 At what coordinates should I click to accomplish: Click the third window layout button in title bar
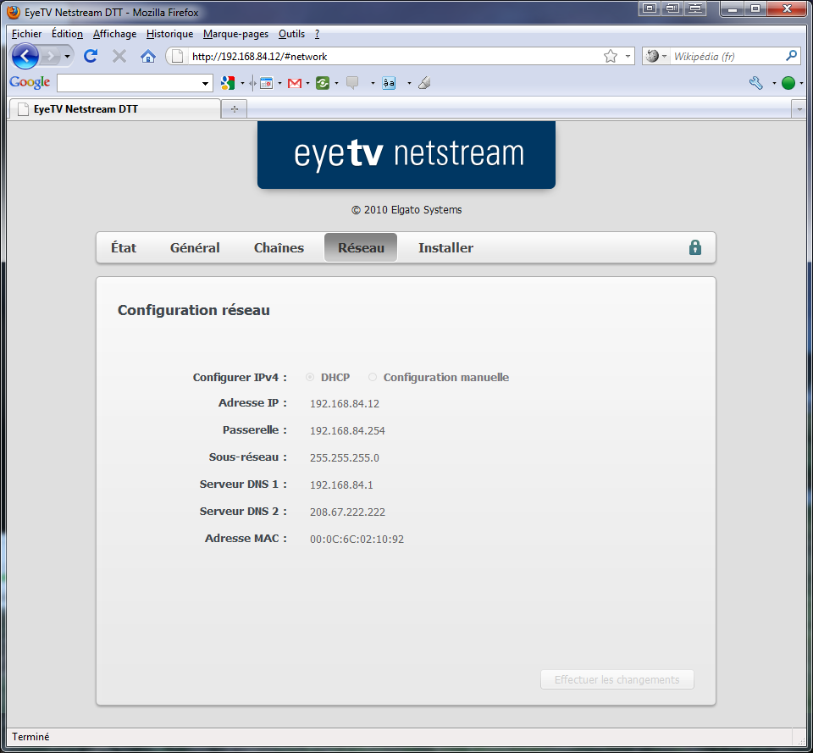coord(695,8)
